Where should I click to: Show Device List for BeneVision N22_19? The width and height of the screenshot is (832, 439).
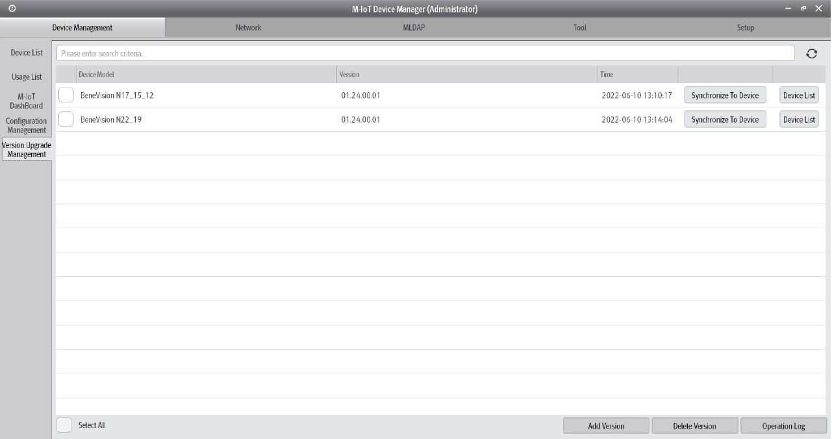point(798,119)
